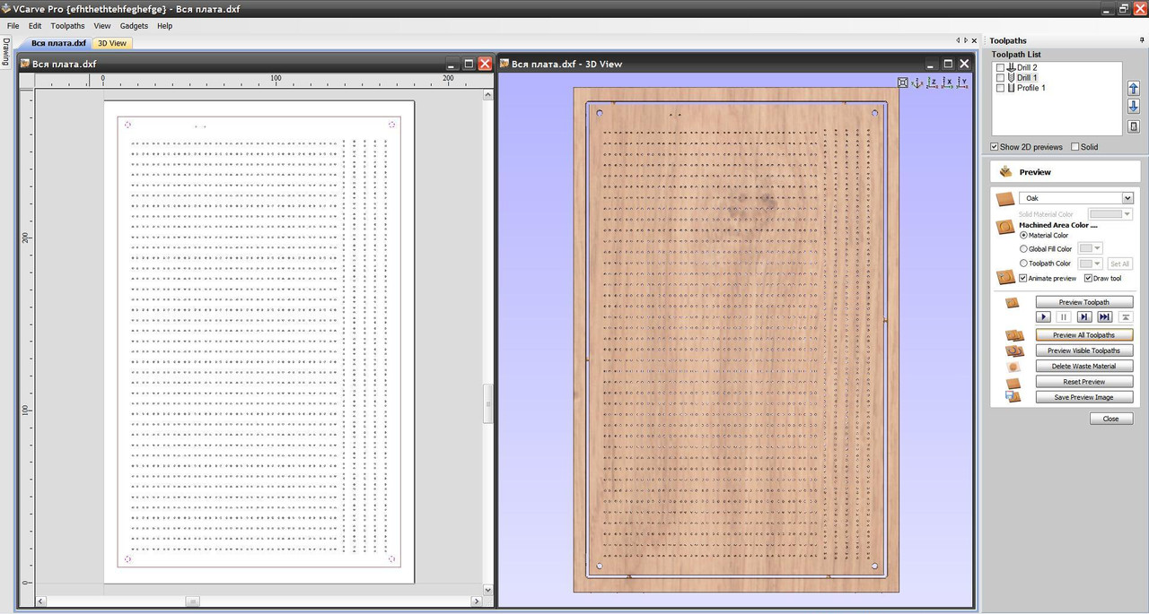Viewport: 1149px width, 614px height.
Task: Click Save Preview Image button
Action: pyautogui.click(x=1084, y=397)
